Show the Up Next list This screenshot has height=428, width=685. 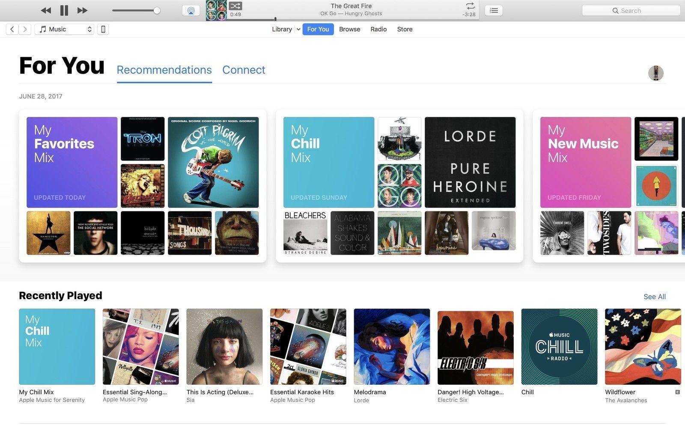494,11
